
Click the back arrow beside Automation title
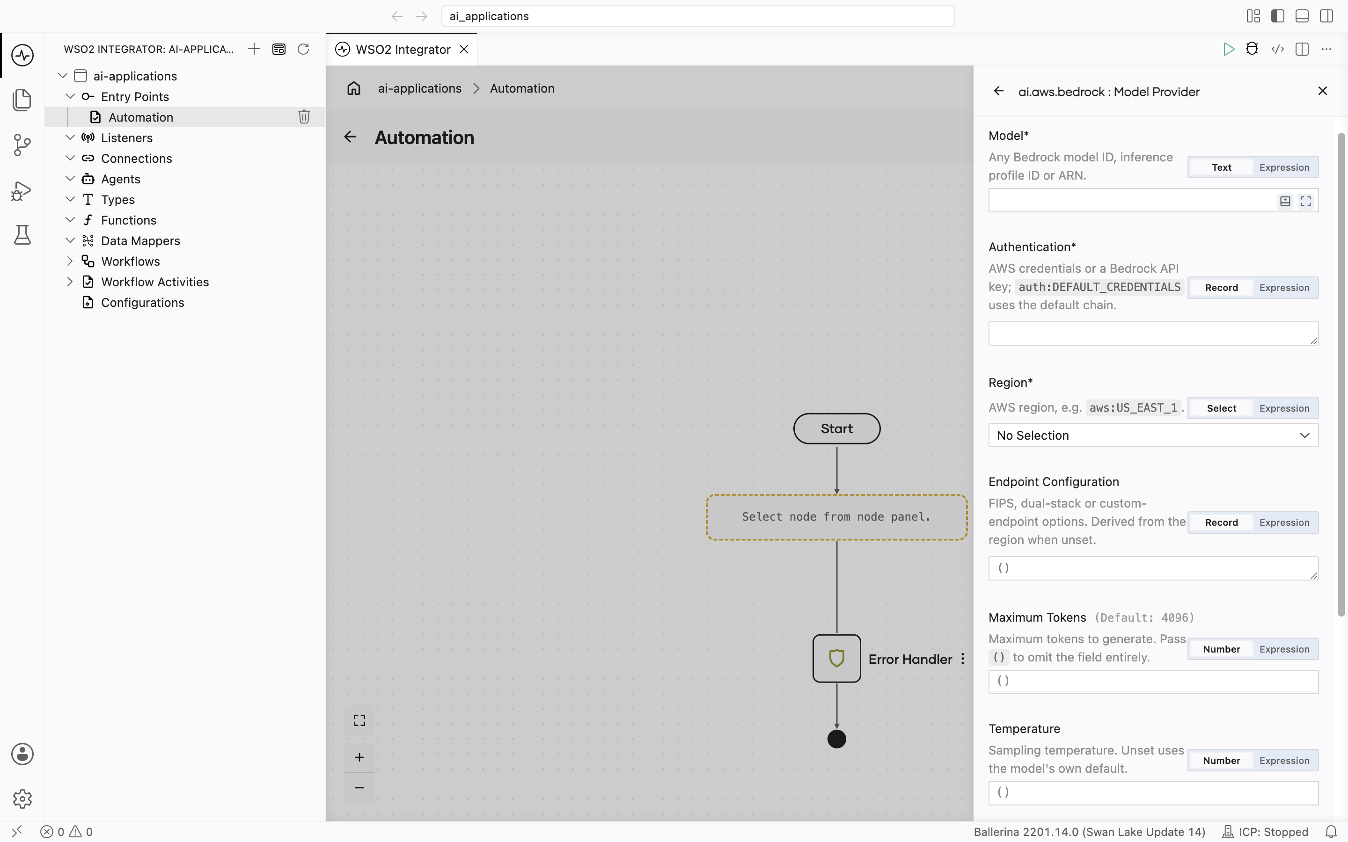tap(350, 137)
